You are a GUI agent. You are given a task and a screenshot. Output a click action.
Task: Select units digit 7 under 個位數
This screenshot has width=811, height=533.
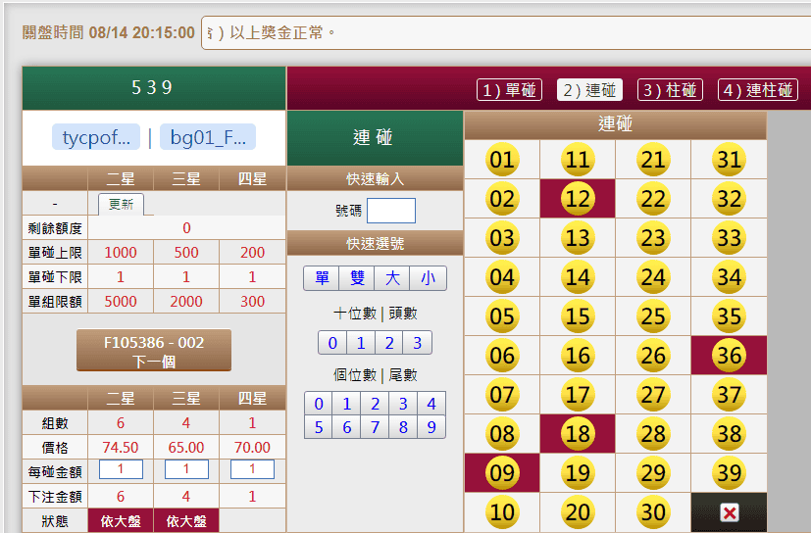375,427
